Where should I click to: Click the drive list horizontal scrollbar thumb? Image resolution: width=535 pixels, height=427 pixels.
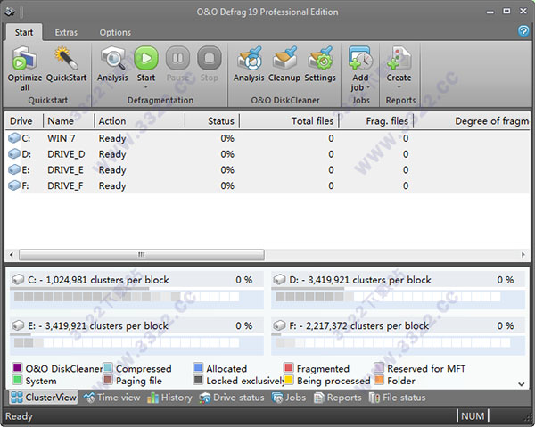click(142, 254)
